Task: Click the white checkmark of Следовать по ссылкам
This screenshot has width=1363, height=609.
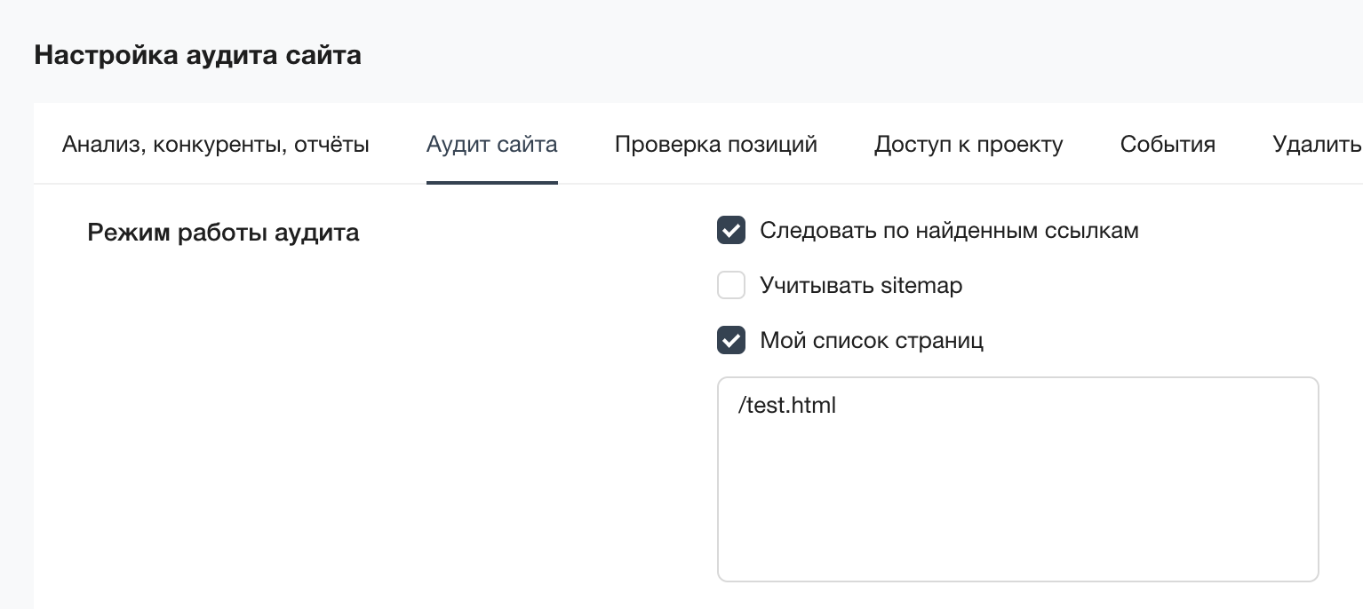Action: (x=731, y=231)
